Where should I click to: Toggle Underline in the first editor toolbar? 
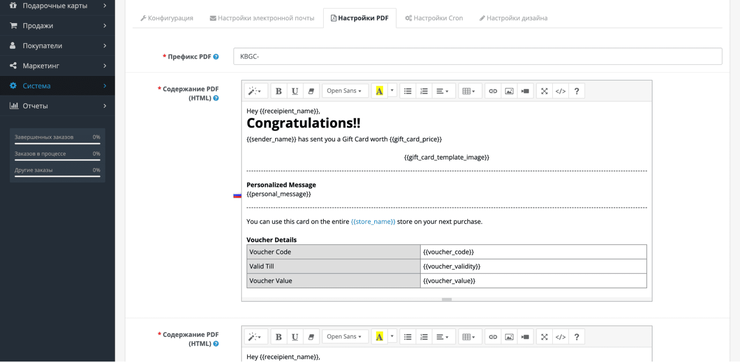click(295, 91)
